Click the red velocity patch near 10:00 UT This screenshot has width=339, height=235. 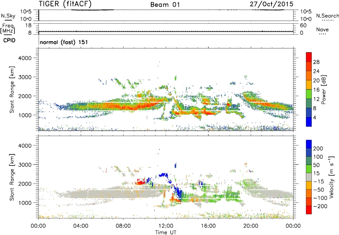(x=141, y=182)
